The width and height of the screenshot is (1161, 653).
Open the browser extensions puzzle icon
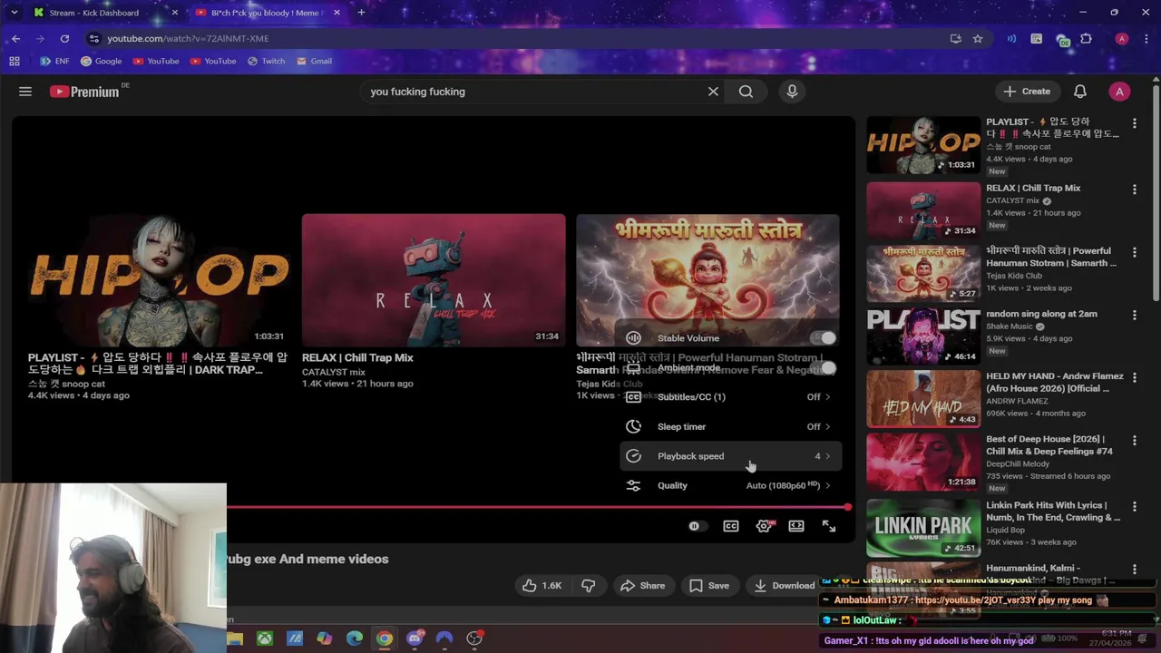pos(1086,38)
